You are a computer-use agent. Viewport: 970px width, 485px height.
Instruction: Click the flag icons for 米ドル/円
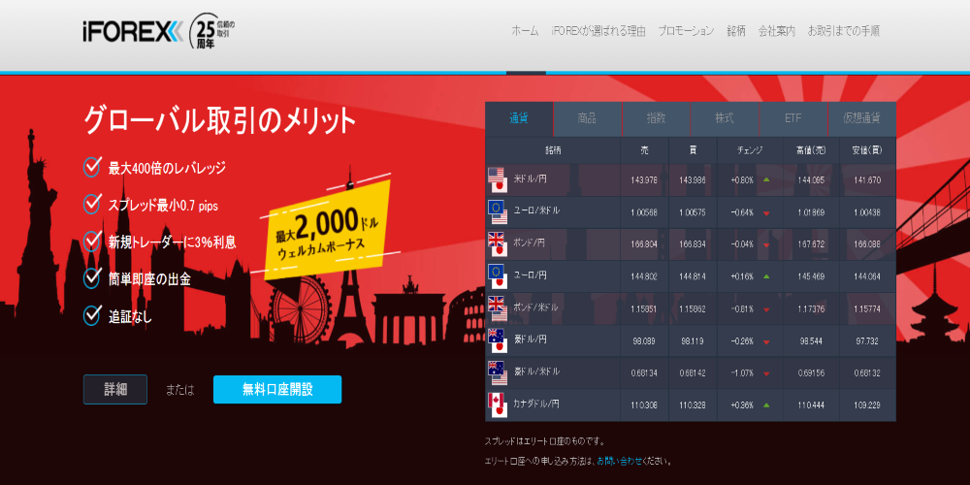498,180
